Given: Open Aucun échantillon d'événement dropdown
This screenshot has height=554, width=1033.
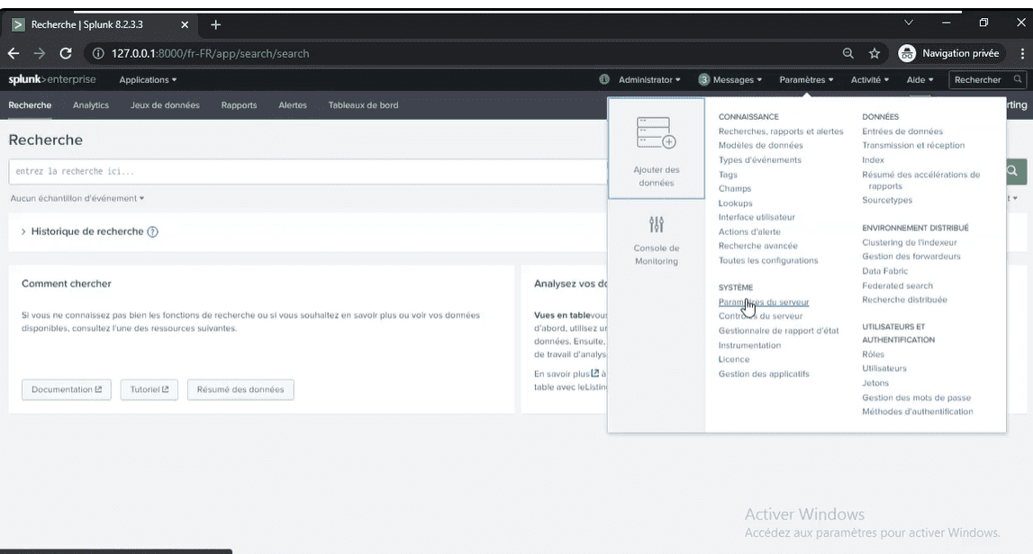Looking at the screenshot, I should pos(77,198).
